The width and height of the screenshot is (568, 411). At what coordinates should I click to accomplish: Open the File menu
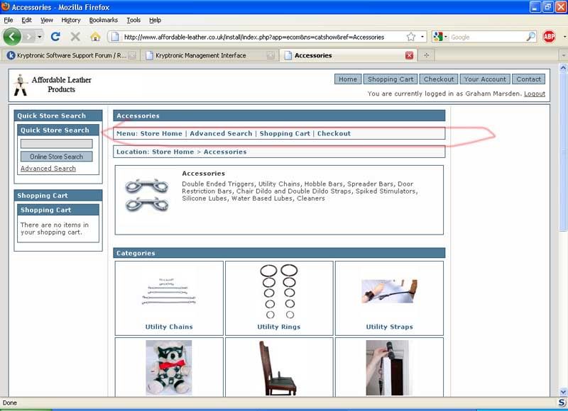(9, 21)
